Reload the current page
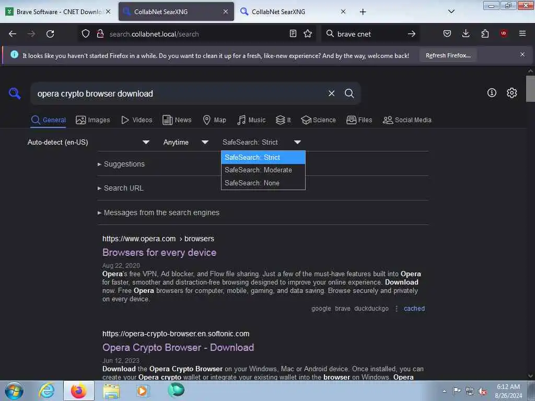 click(50, 34)
